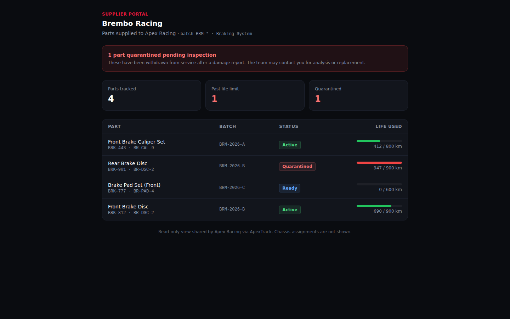Click batch BRM-2026-B for Front Brake Disc
This screenshot has height=319, width=510.
coord(232,209)
